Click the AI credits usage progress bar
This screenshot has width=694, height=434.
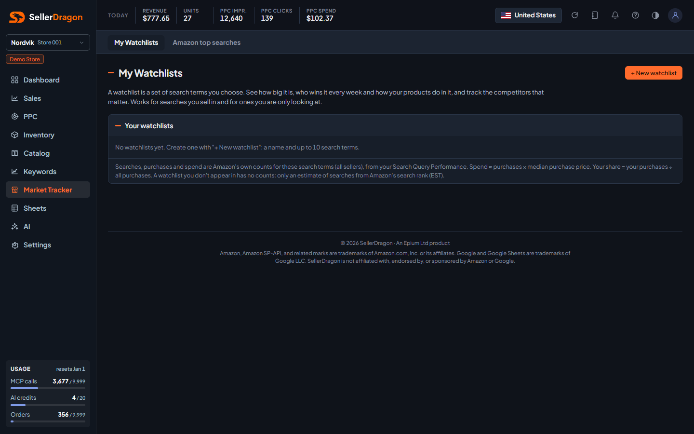click(48, 405)
